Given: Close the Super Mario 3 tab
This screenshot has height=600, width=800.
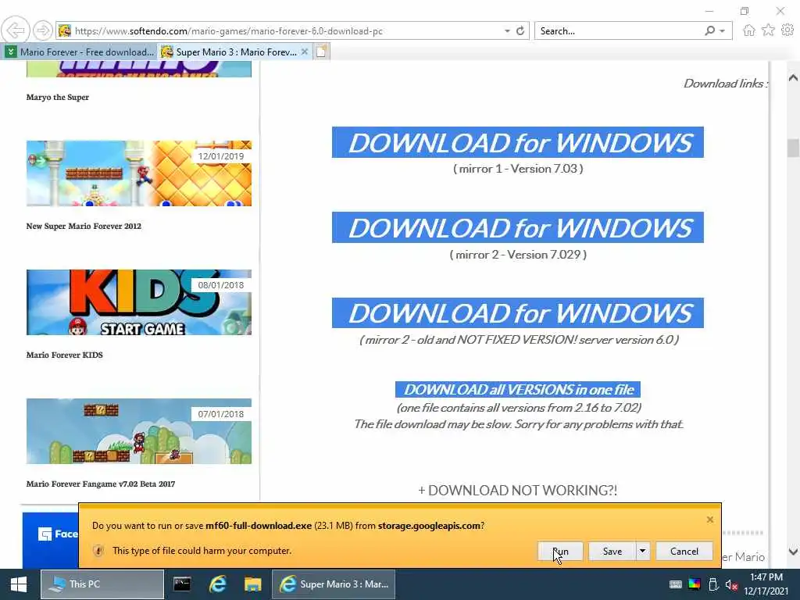Looking at the screenshot, I should tap(305, 52).
